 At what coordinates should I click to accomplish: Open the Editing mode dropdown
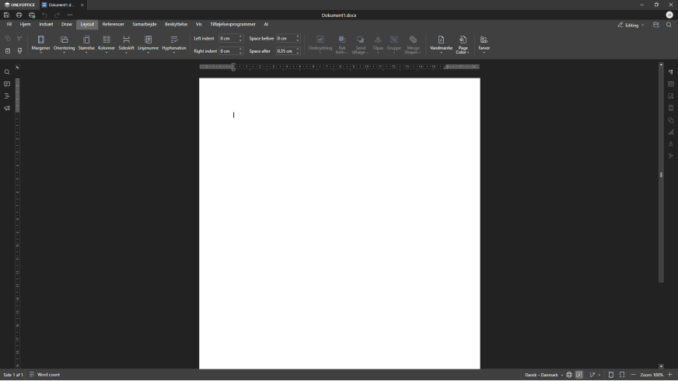point(631,25)
